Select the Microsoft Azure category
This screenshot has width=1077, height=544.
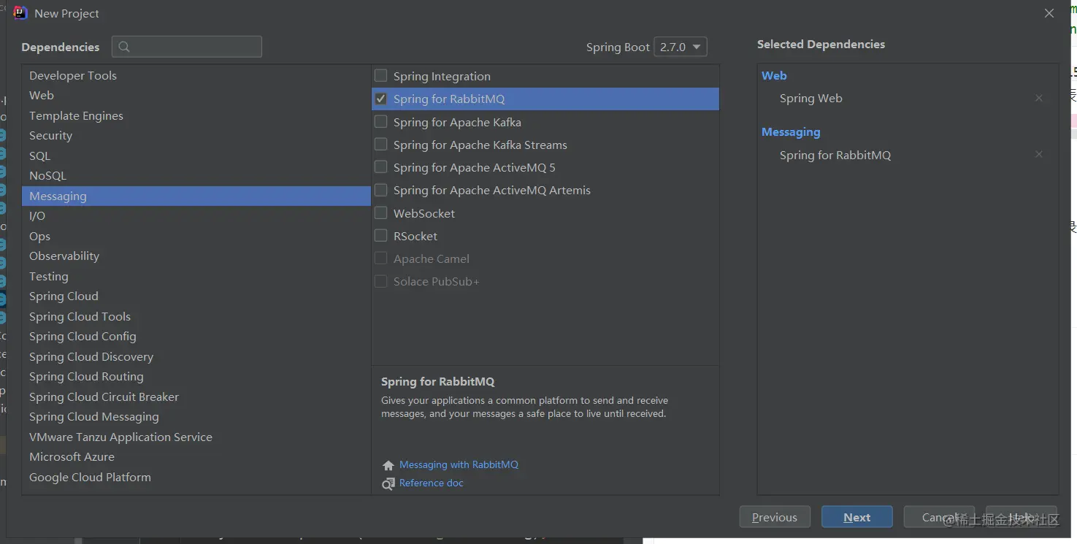196,457
